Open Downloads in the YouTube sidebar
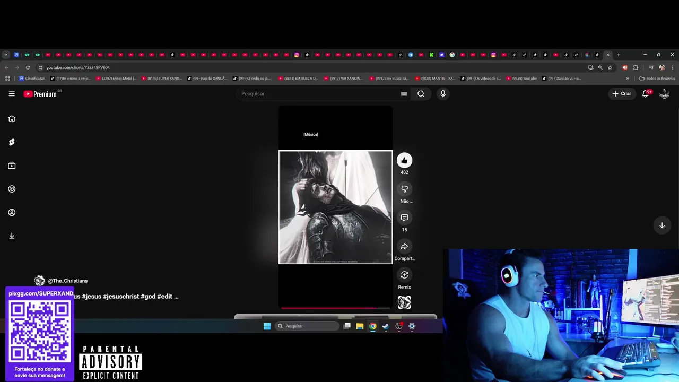Image resolution: width=679 pixels, height=382 pixels. click(x=12, y=236)
